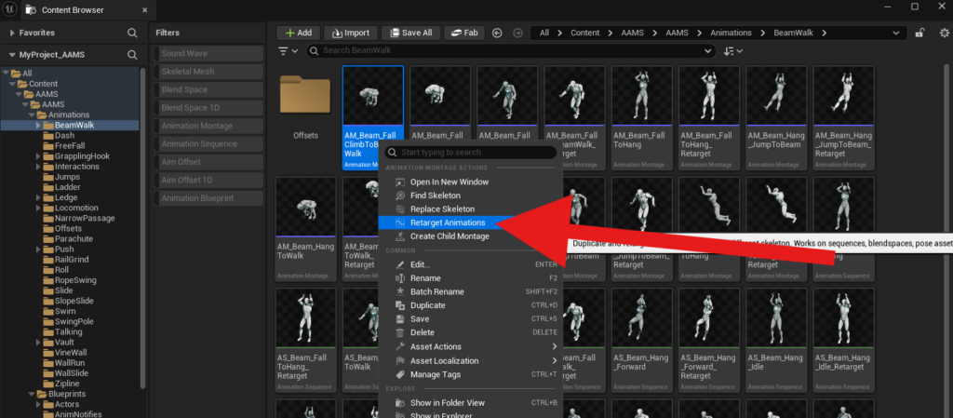Go back with the history back arrow
The height and width of the screenshot is (418, 953).
click(497, 33)
